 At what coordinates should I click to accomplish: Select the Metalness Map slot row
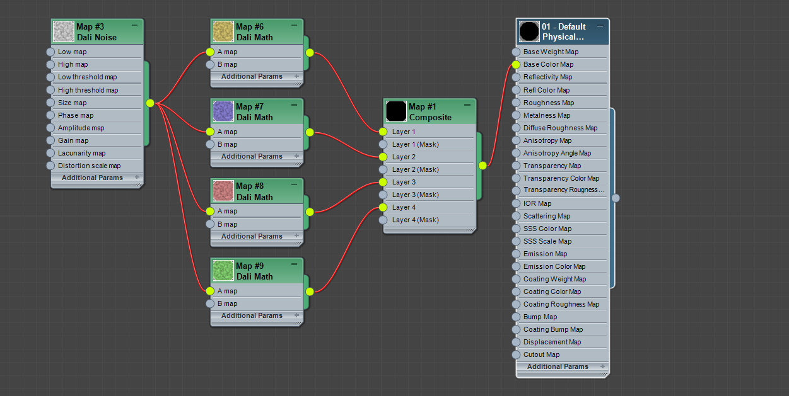[562, 115]
